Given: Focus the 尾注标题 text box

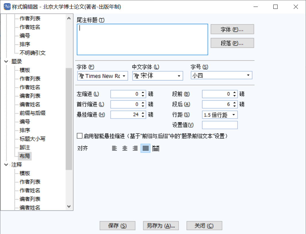Looking at the screenshot, I should coord(143,40).
